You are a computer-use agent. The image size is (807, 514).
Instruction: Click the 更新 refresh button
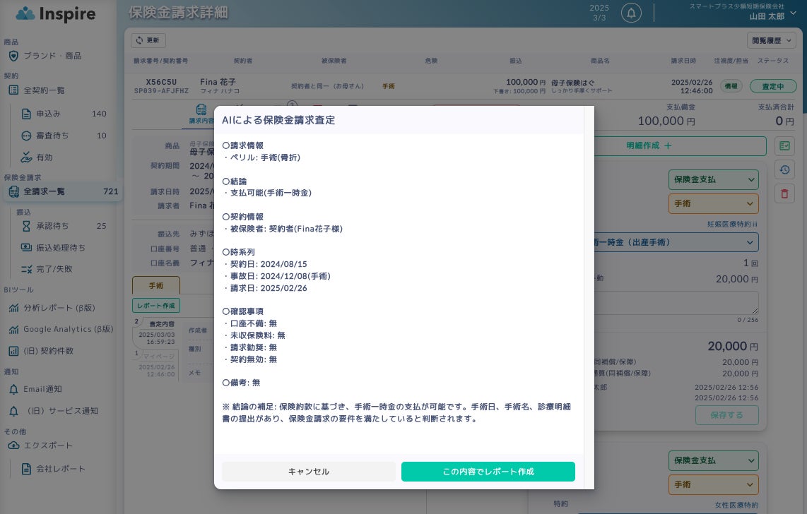[148, 40]
